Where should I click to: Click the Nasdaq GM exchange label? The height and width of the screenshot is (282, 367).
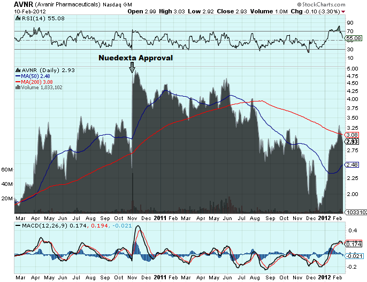click(117, 5)
